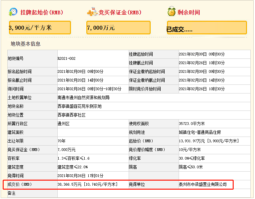Screen dimensions: 255x199
Task: Click the parcel name 西亭镇盛庭花苑东侧宗地
Action: [80, 106]
